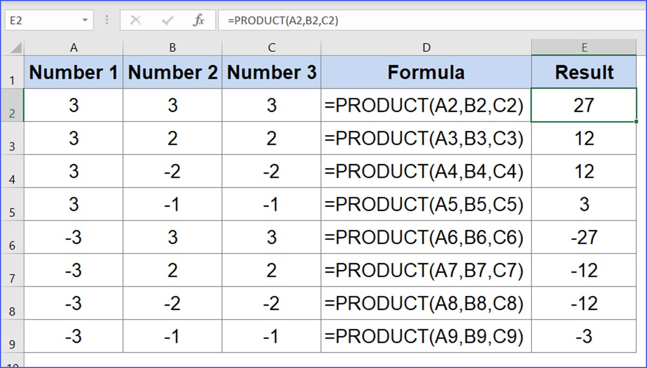
Task: Open the Insert Function fx dialog
Action: tap(198, 20)
